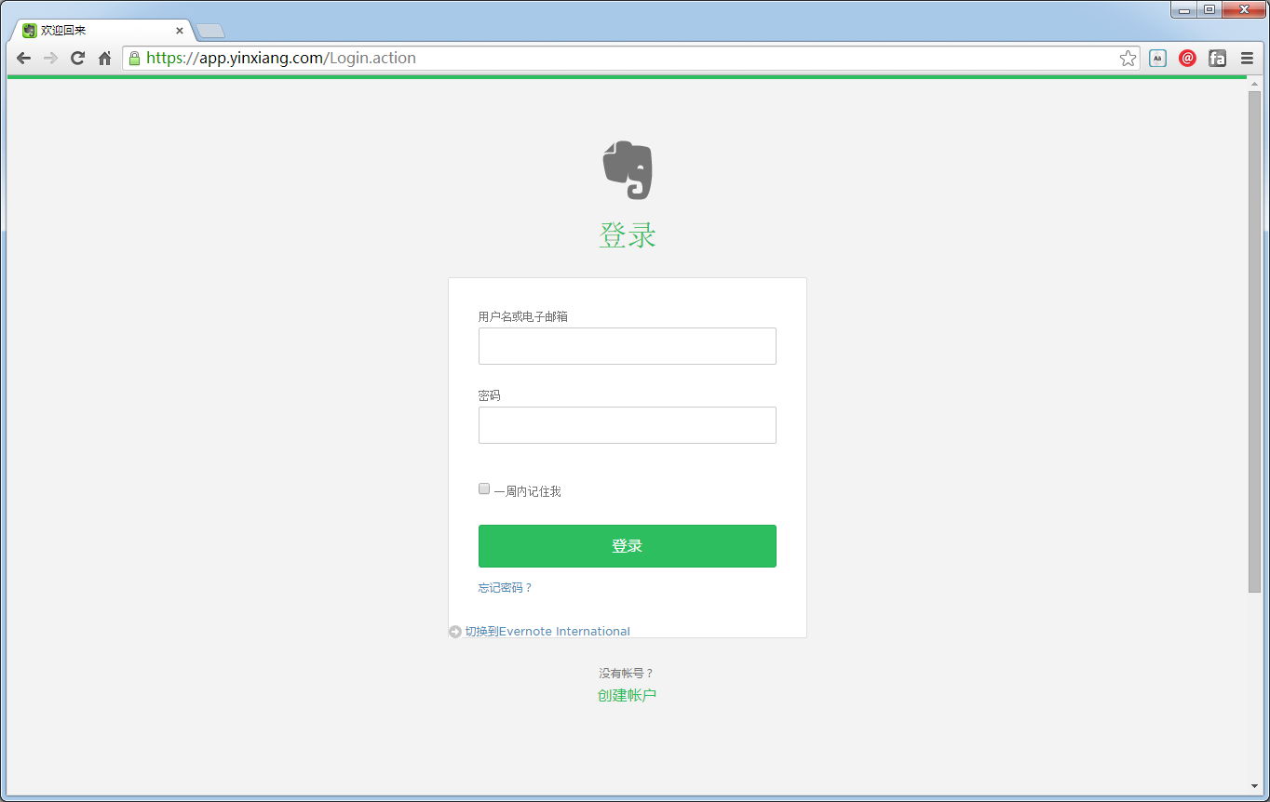Viewport: 1270px width, 802px height.
Task: Focus the 密码 password field
Action: click(628, 425)
